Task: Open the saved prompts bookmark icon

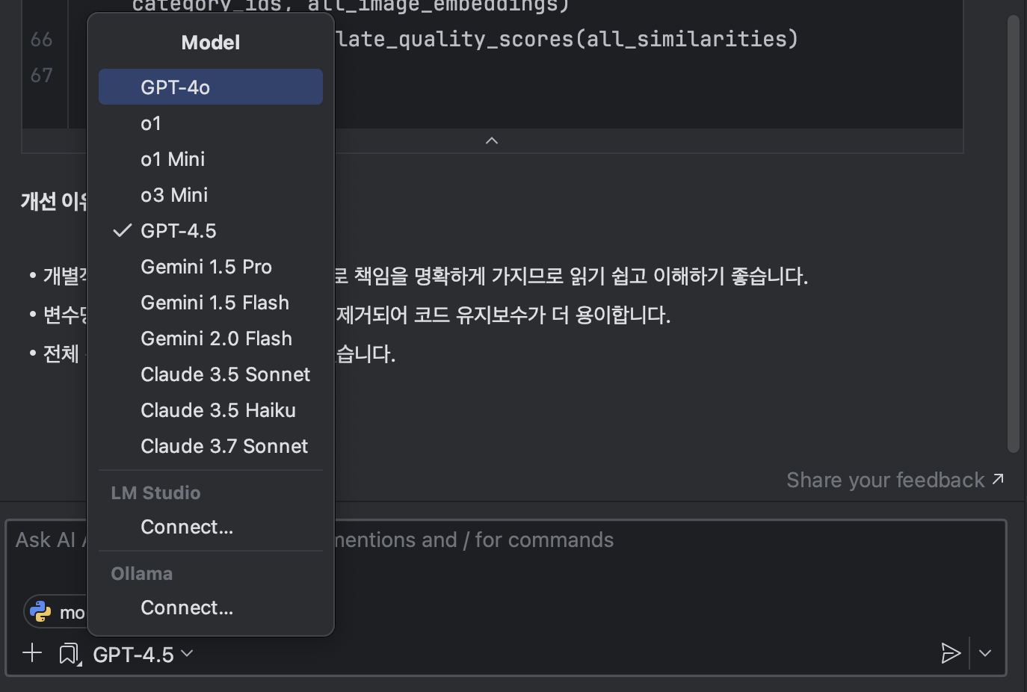Action: [70, 654]
